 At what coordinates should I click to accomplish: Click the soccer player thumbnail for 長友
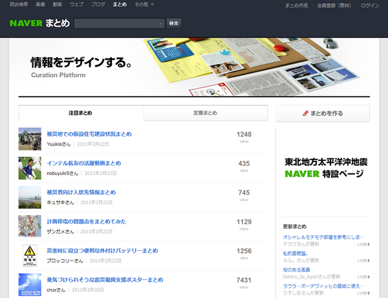(x=30, y=168)
